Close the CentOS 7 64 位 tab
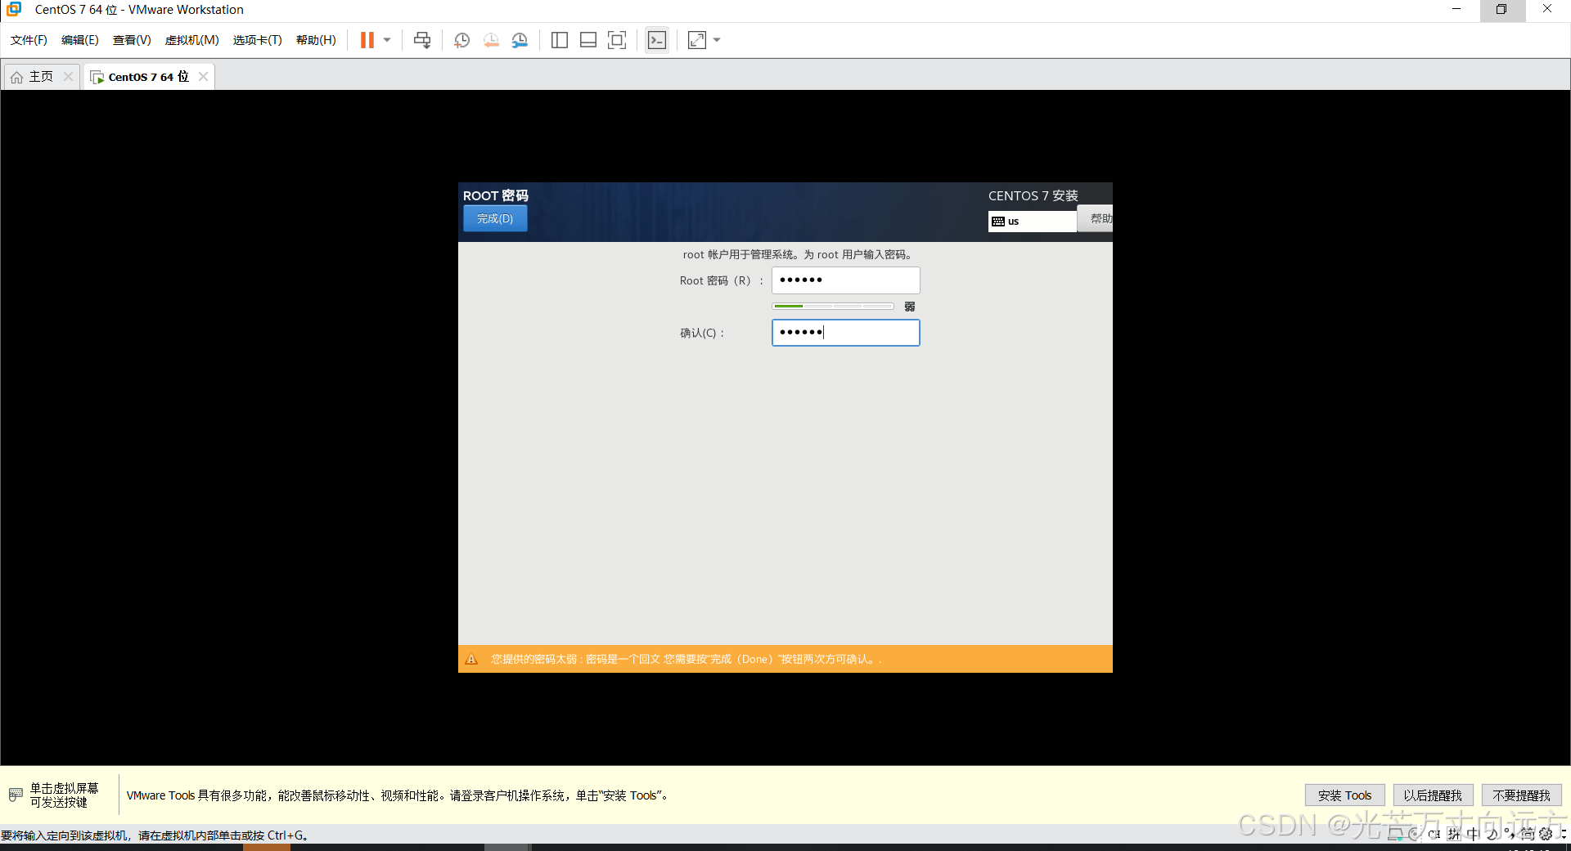The image size is (1571, 851). [203, 77]
